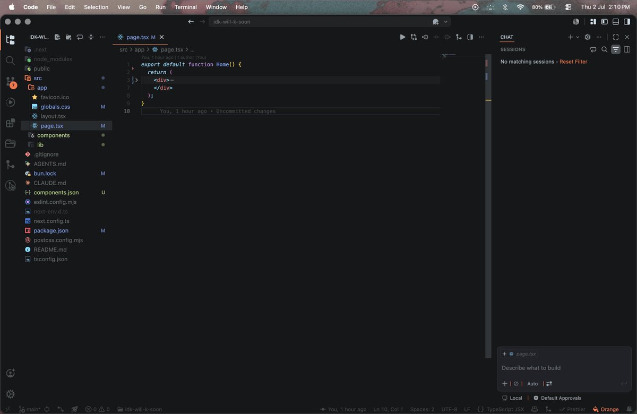Screen dimensions: 637x414
Task: Click the Orange theme status item
Action: tap(606, 409)
